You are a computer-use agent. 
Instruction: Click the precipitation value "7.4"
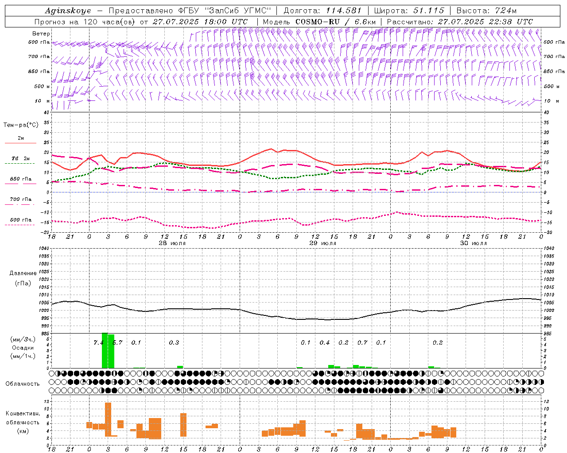[x=98, y=342]
